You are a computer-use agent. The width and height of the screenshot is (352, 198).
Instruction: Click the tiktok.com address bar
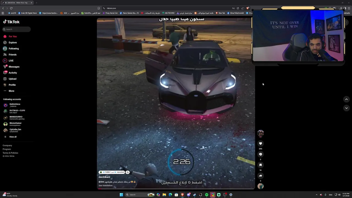pyautogui.click(x=168, y=8)
